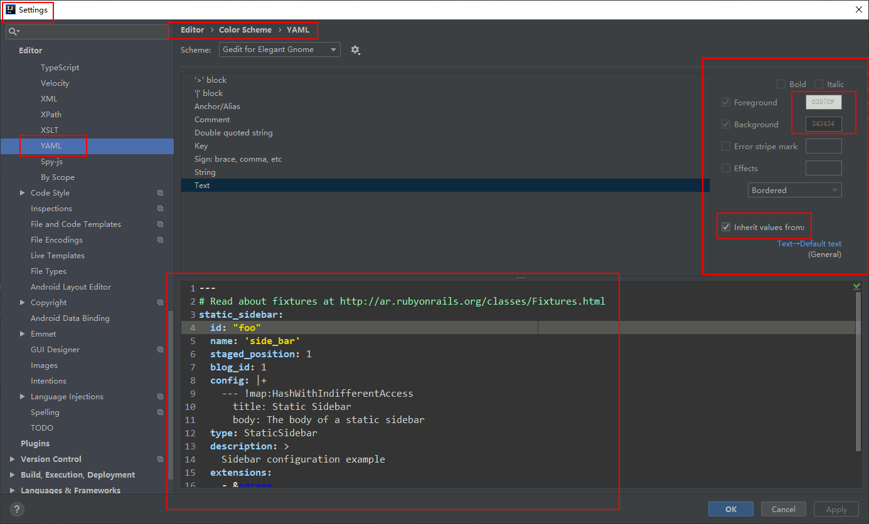Open the Bordered effect type dropdown
Viewport: 869px width, 524px height.
[795, 190]
